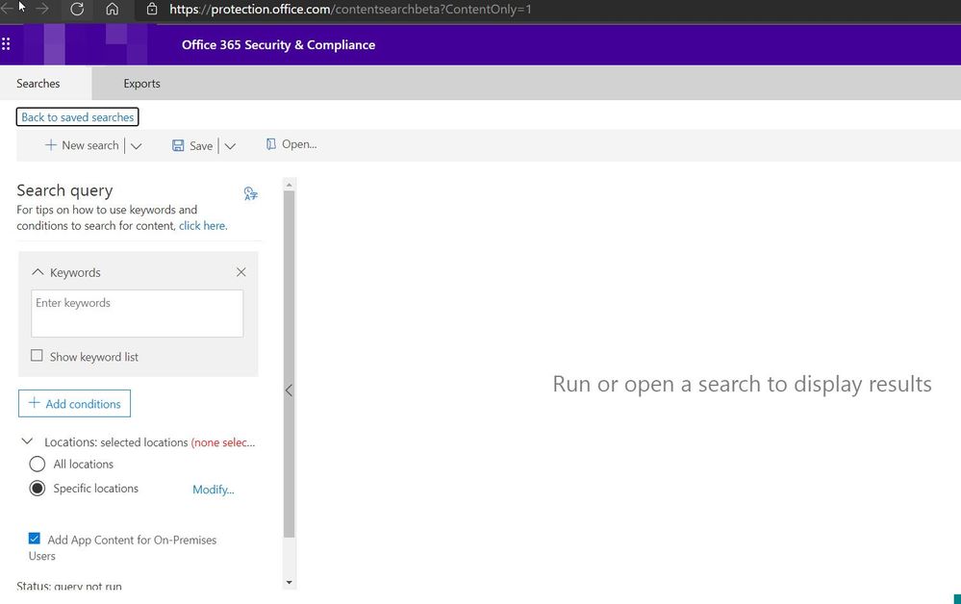Viewport: 961px width, 604px height.
Task: Open the 'click here' tips link
Action: 203,225
